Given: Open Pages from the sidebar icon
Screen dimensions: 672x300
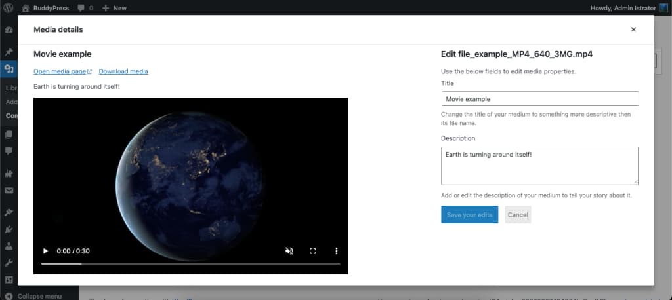Looking at the screenshot, I should [x=9, y=134].
